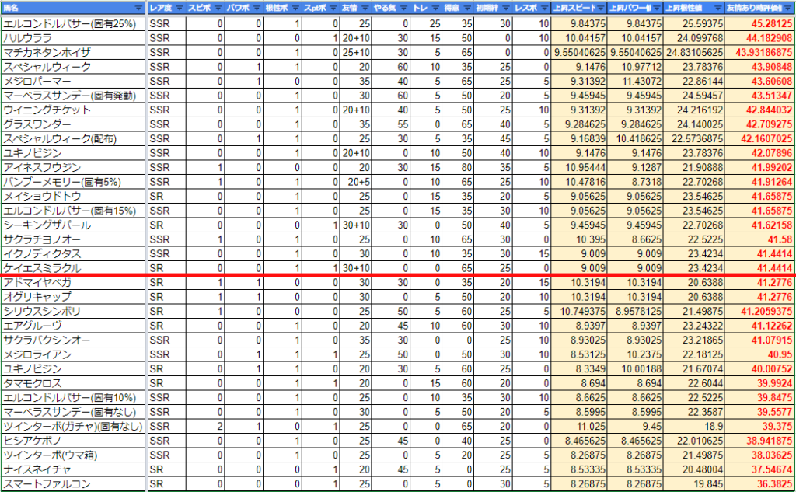
Task: Click the red value 41.58
Action: (779, 239)
